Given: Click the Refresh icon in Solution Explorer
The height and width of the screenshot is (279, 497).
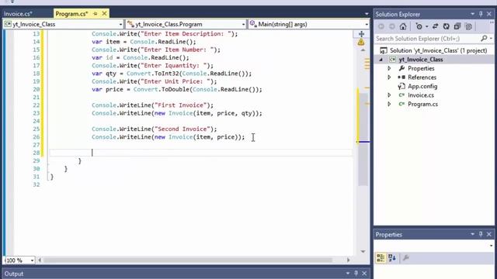Looking at the screenshot, I should [x=447, y=26].
